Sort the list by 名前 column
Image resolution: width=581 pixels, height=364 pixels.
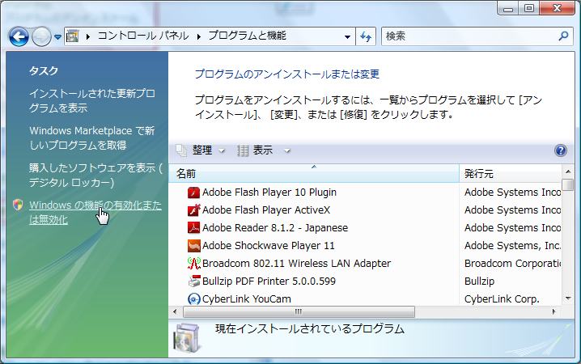[x=313, y=173]
